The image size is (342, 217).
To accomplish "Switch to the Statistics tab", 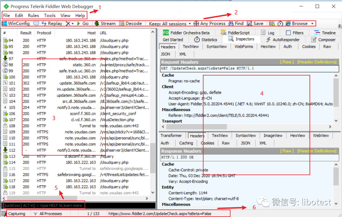I will (x=206, y=40).
